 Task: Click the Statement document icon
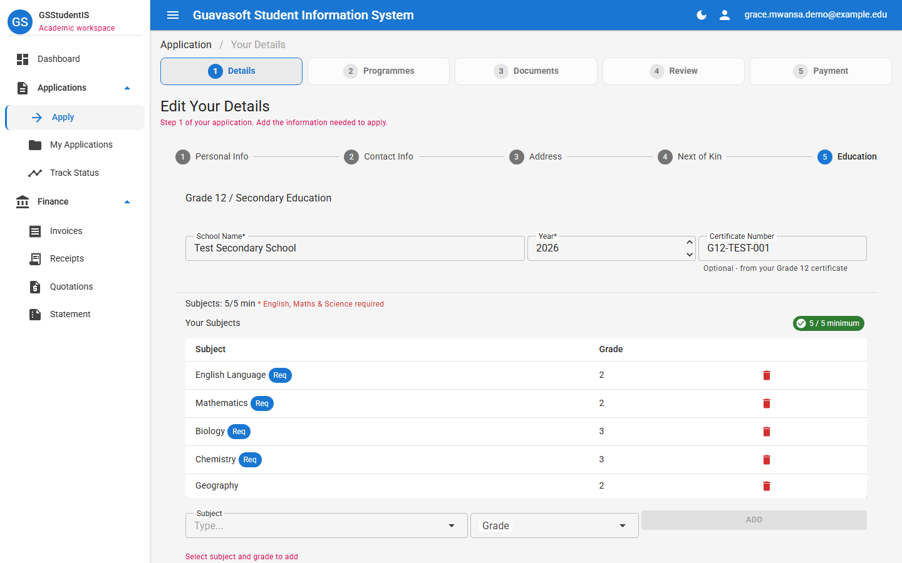pos(35,315)
